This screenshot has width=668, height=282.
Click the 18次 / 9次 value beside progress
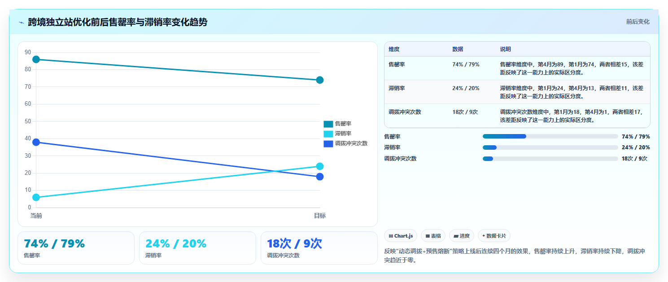(x=634, y=159)
